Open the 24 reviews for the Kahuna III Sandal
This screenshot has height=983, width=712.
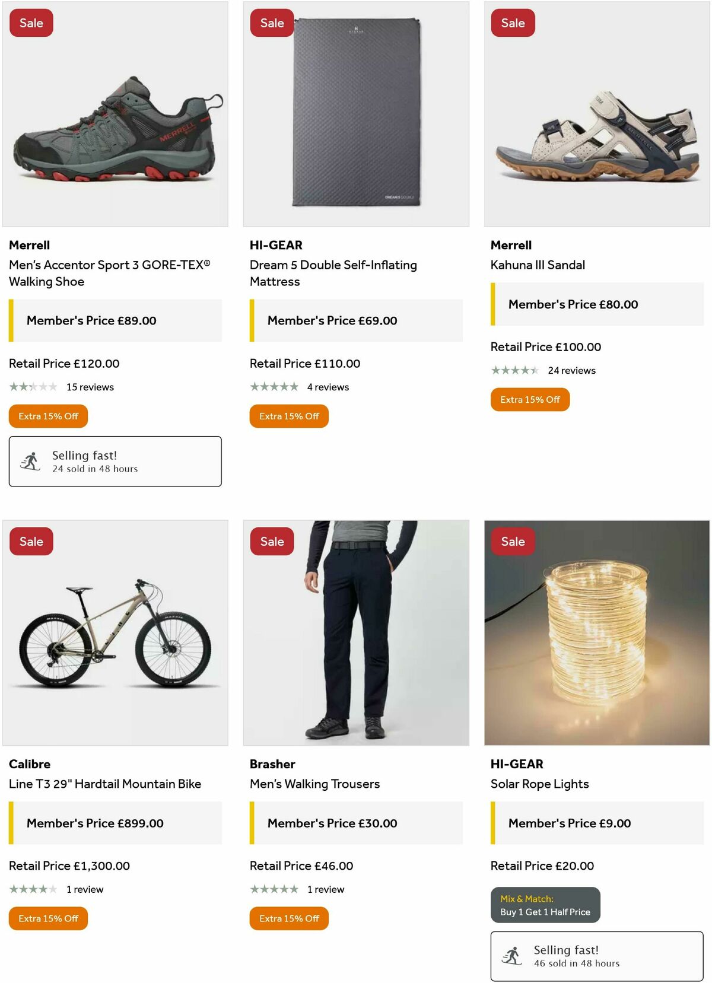(x=571, y=370)
